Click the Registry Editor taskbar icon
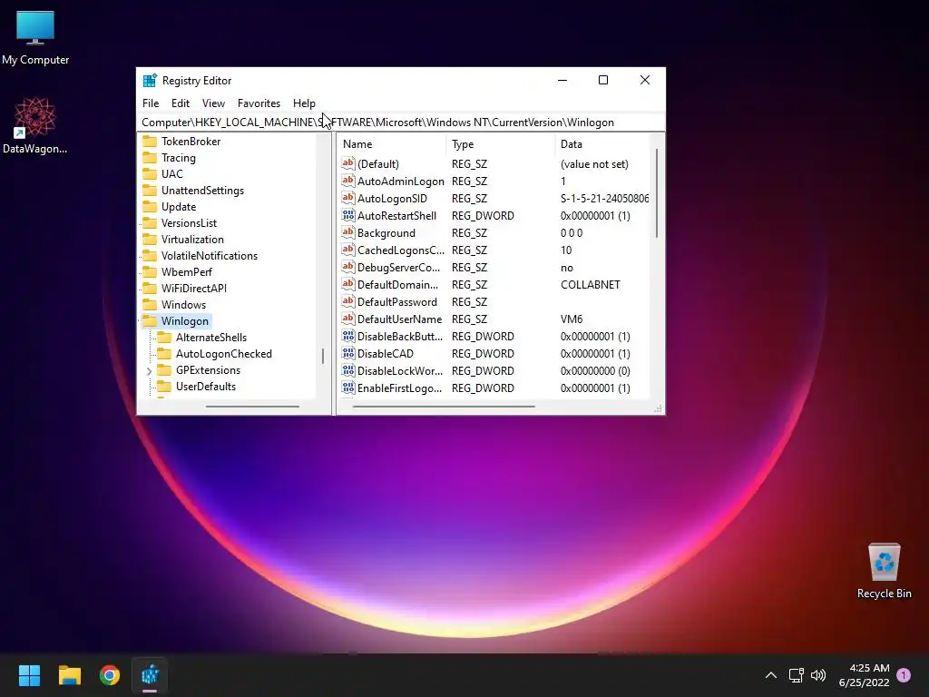The width and height of the screenshot is (929, 697). (150, 675)
